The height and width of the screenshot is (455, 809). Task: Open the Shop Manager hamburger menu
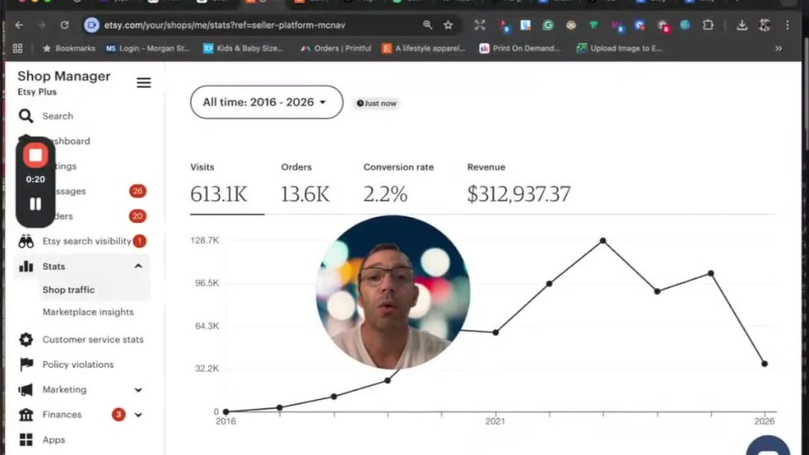click(x=143, y=82)
